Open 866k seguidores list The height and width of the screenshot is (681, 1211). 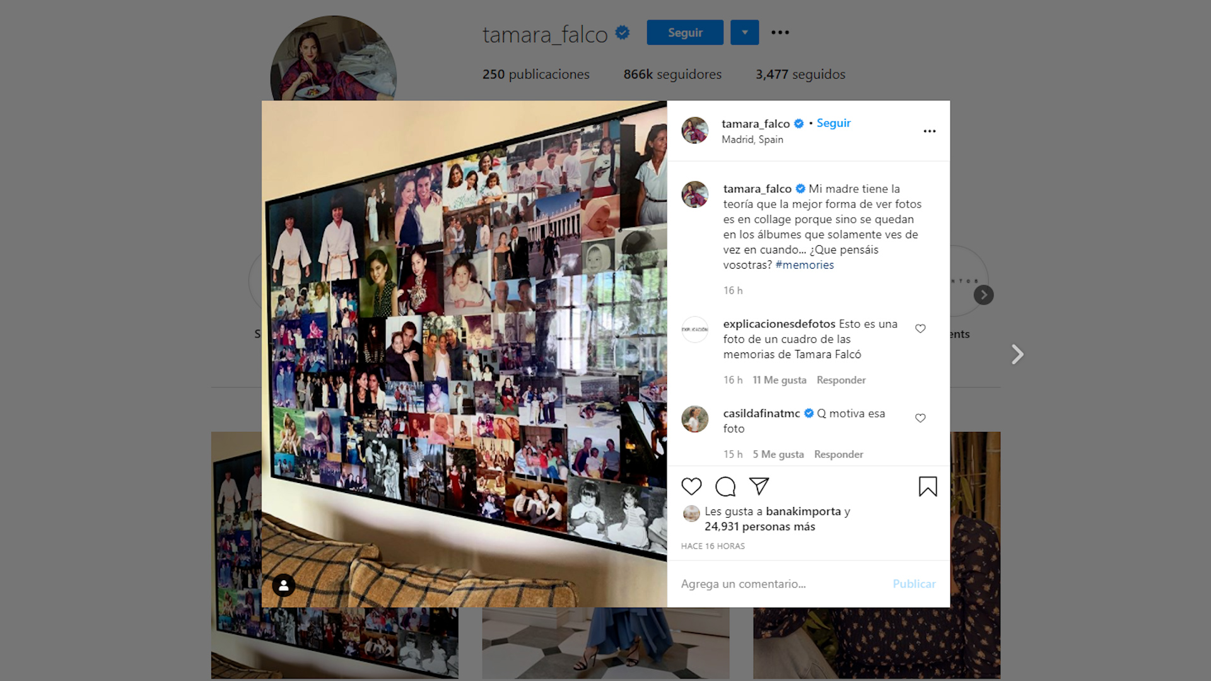672,74
